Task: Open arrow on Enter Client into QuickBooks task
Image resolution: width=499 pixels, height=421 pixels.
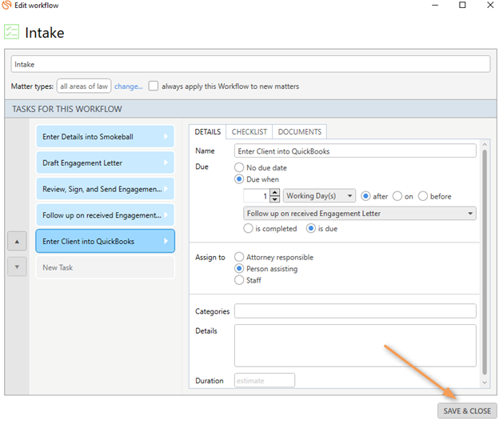Action: click(x=166, y=241)
